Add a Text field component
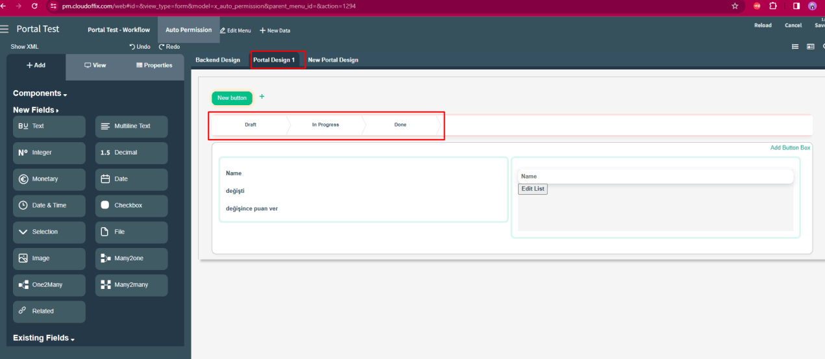The image size is (825, 359). click(x=49, y=127)
